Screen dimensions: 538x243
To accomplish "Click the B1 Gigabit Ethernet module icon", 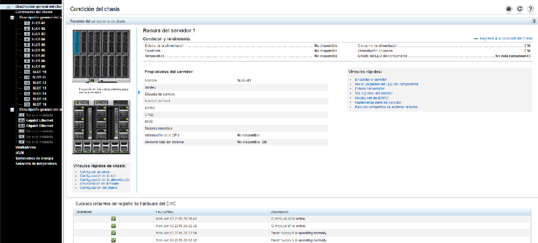I will 22,126.
